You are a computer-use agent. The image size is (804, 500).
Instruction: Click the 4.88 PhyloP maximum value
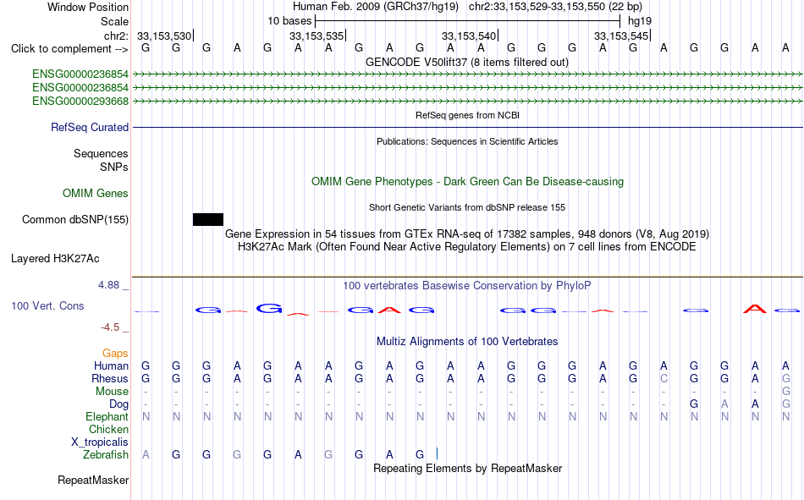(x=108, y=285)
